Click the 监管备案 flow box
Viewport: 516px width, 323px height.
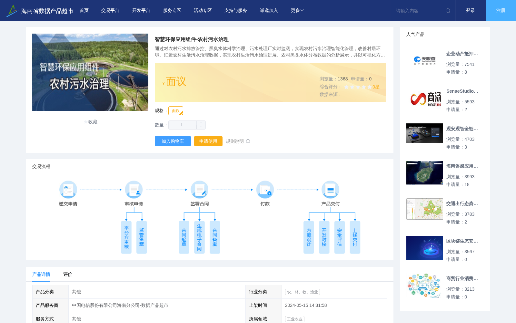142,237
